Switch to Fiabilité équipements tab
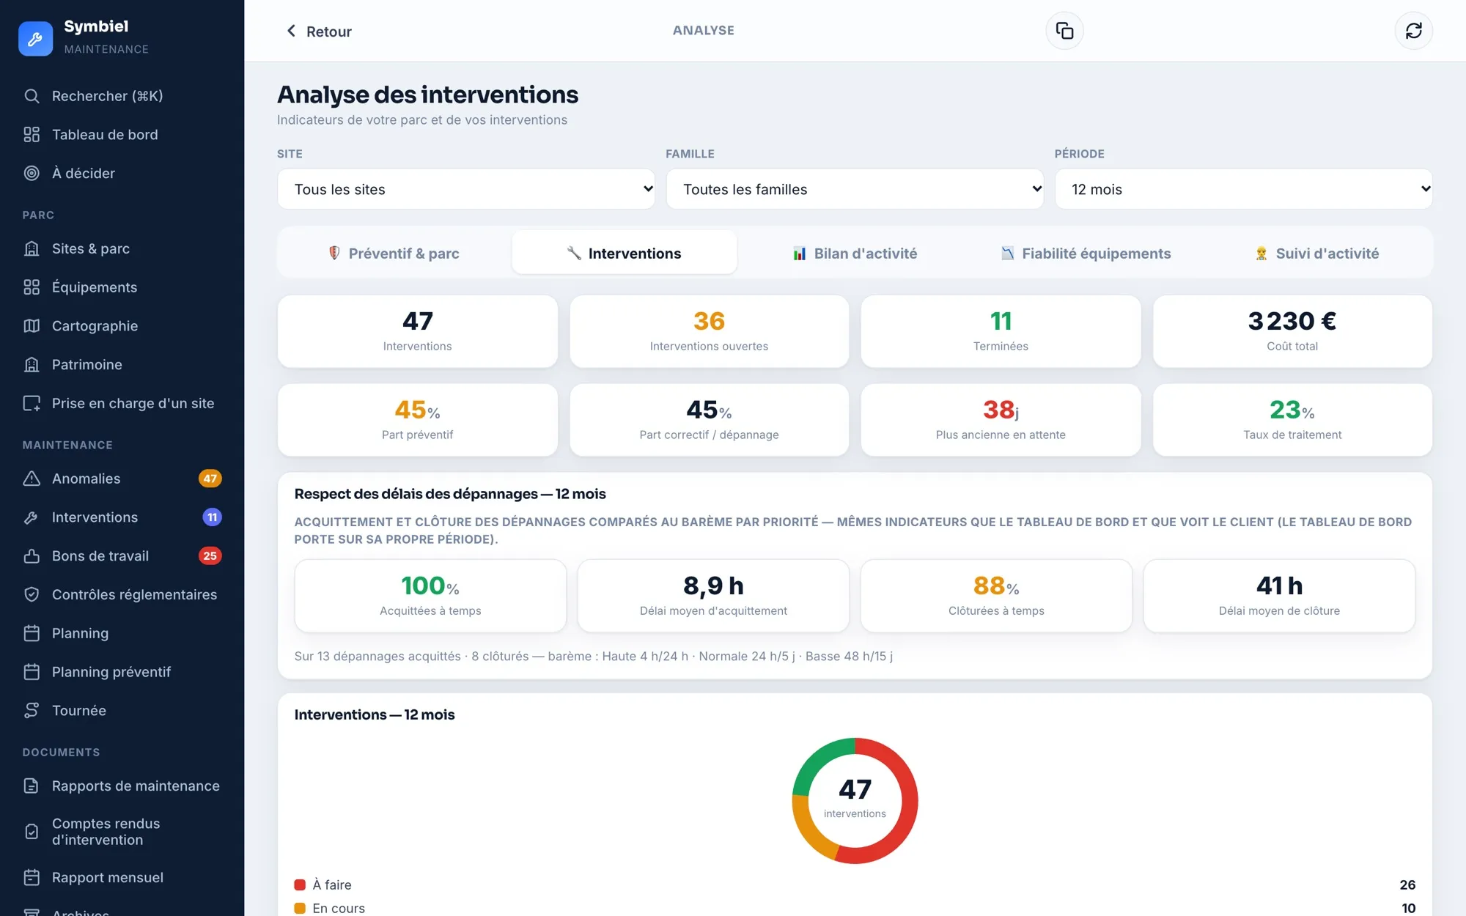Screen dimensions: 1466x916 1086,254
